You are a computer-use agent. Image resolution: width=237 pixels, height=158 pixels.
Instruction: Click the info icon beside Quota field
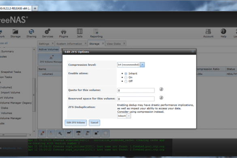(161, 89)
